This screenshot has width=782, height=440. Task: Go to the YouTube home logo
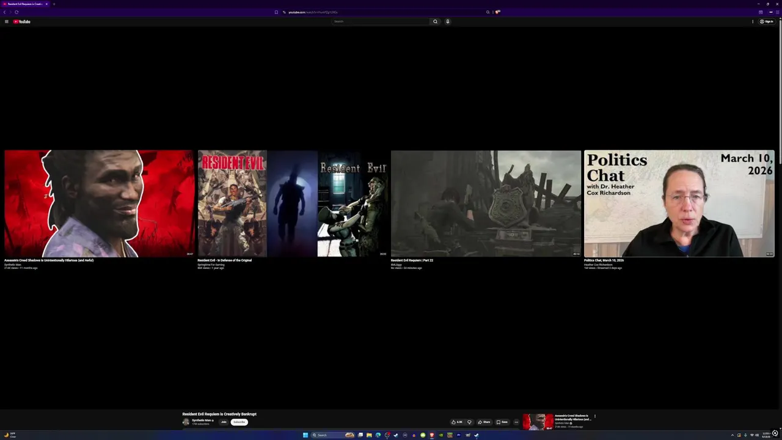pos(22,21)
